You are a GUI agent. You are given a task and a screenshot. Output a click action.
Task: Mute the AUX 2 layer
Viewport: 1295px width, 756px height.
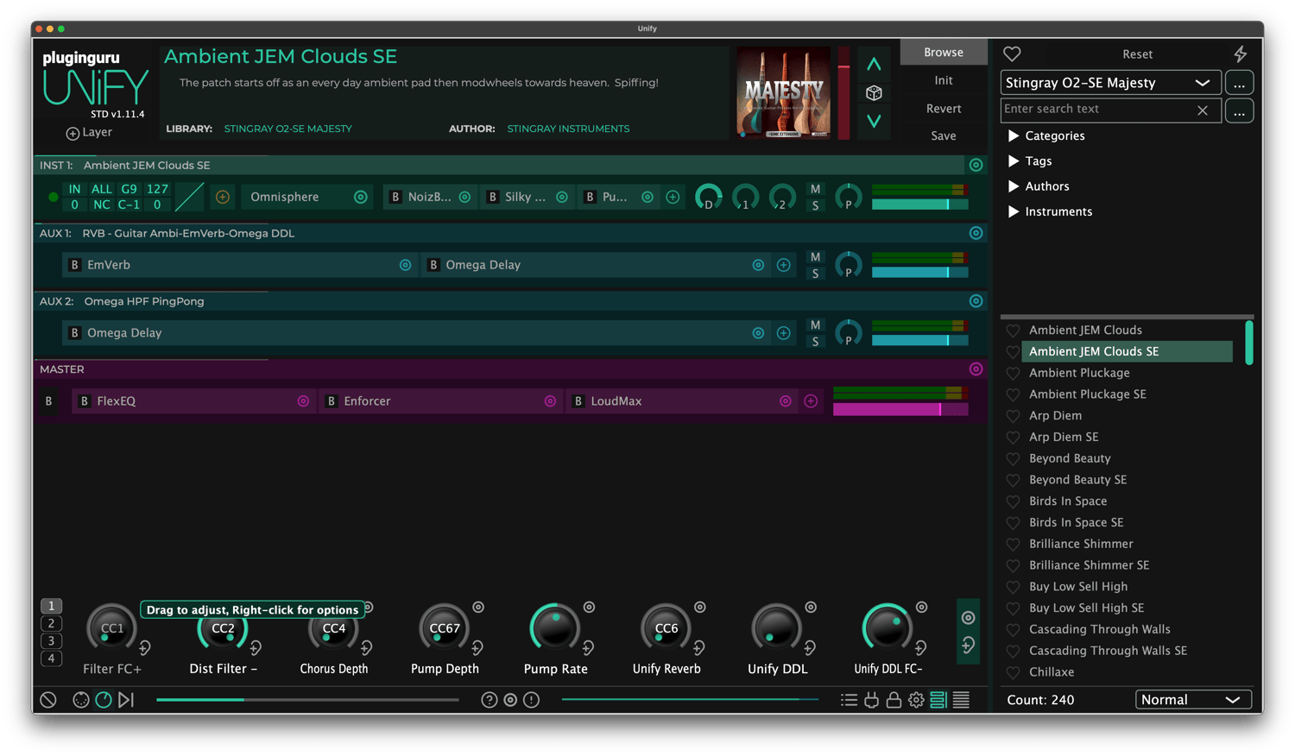click(x=815, y=325)
